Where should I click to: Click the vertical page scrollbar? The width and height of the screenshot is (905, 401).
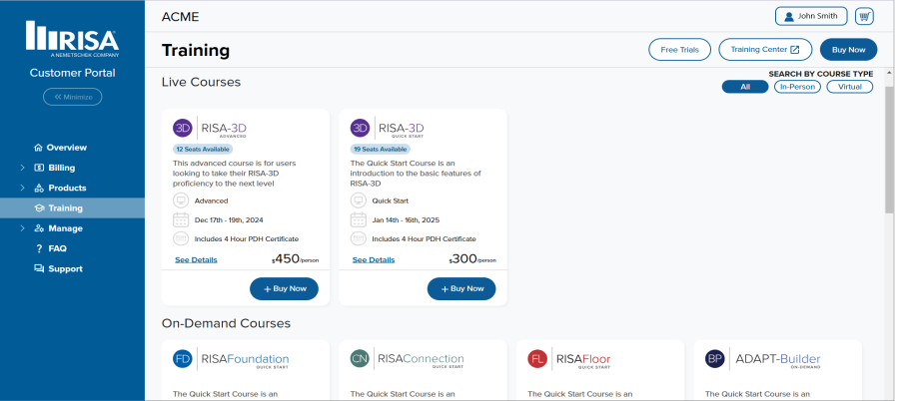click(889, 150)
